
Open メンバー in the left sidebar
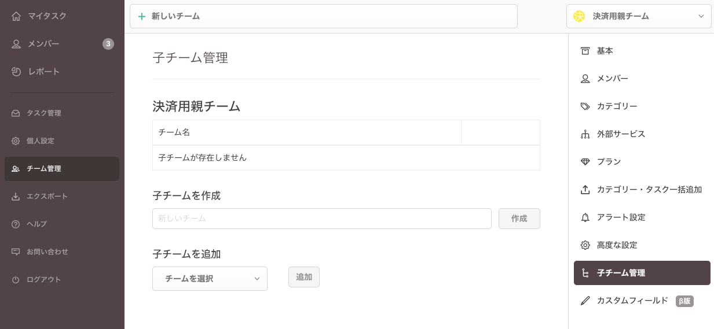point(44,44)
